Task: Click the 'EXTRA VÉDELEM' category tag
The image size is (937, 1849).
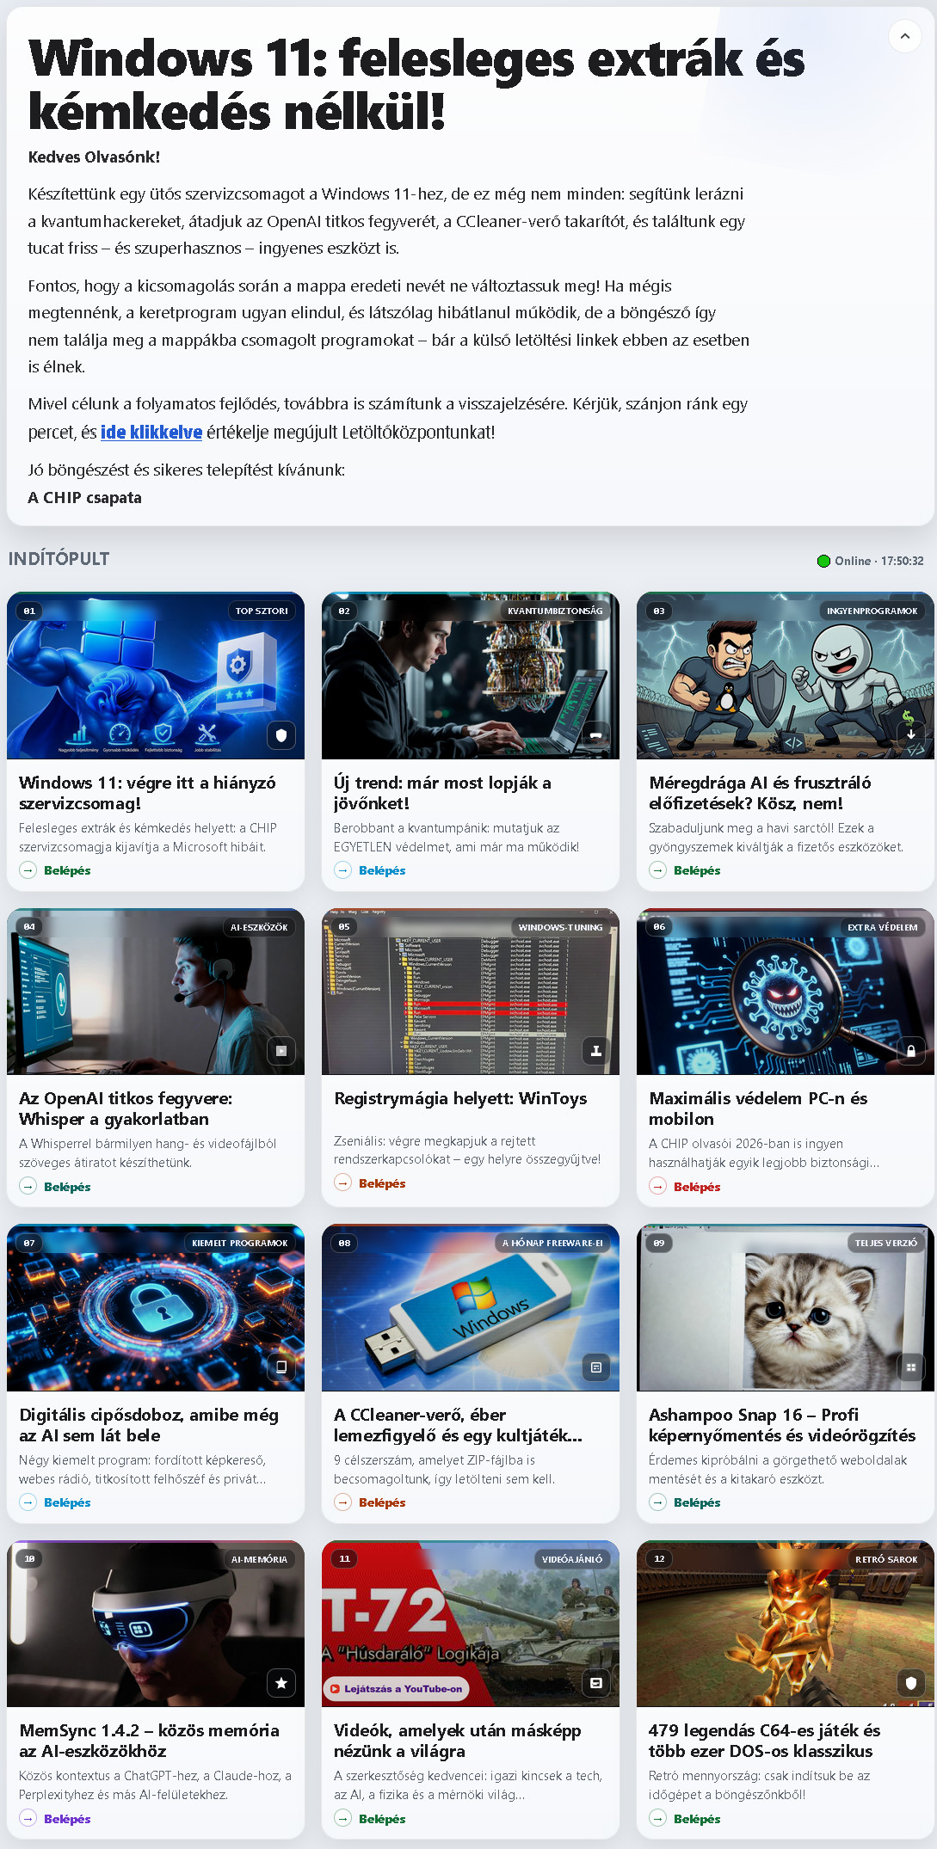Action: (882, 927)
